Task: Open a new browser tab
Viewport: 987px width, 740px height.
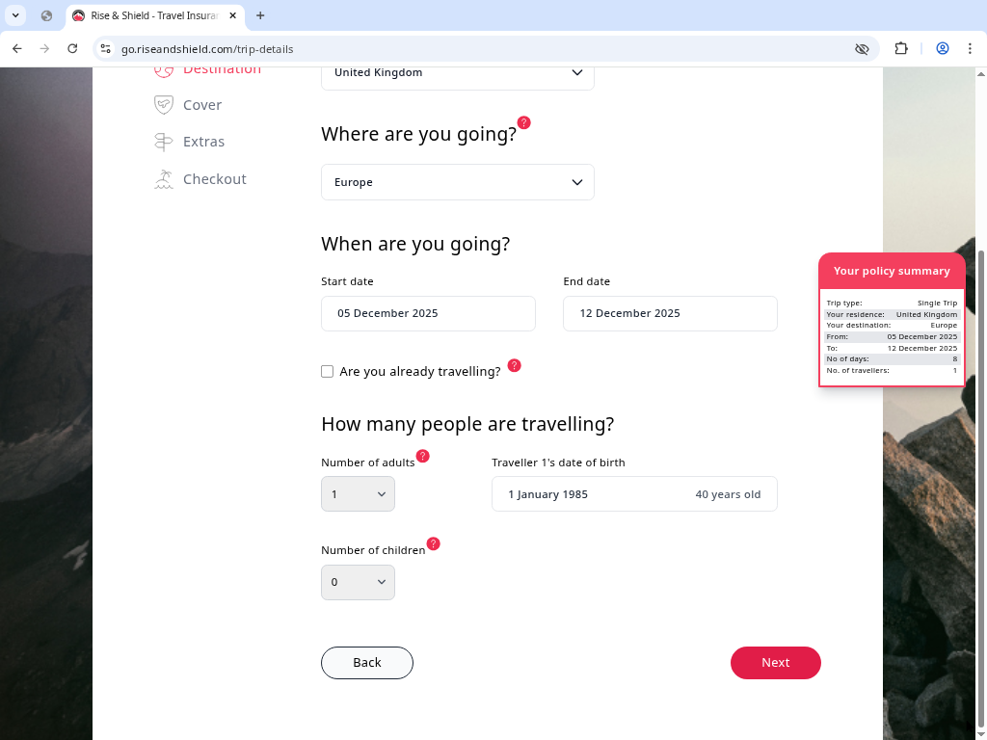Action: coord(260,15)
